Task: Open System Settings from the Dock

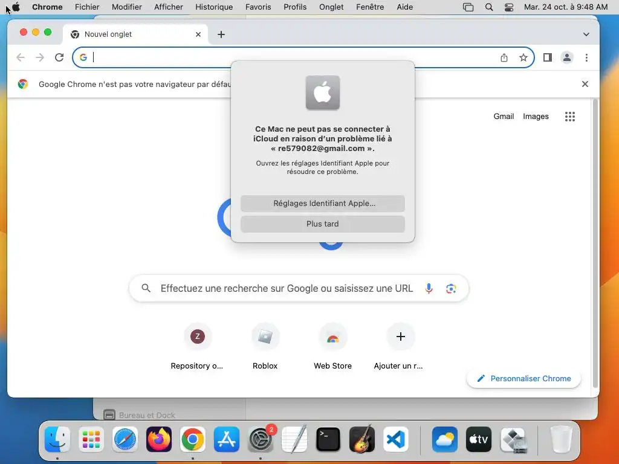Action: 261,439
